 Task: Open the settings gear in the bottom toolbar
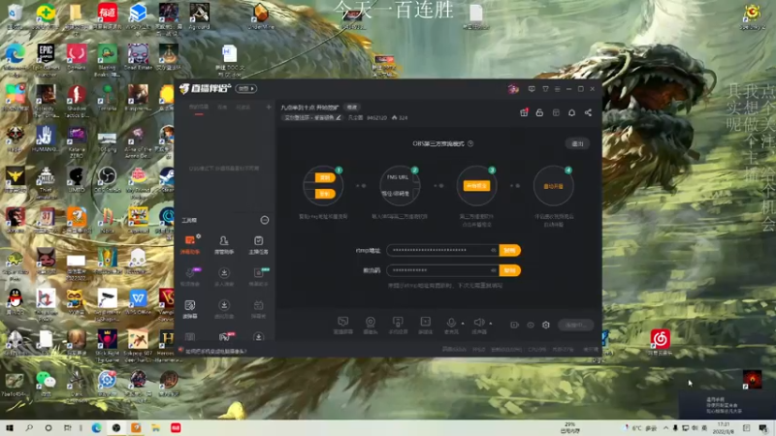(x=546, y=325)
